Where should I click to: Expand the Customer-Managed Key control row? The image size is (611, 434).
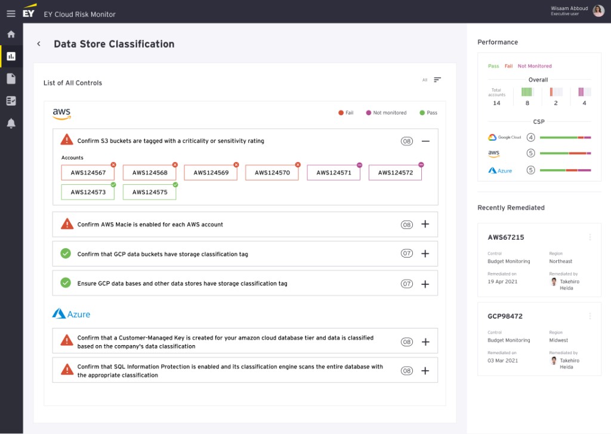[425, 342]
